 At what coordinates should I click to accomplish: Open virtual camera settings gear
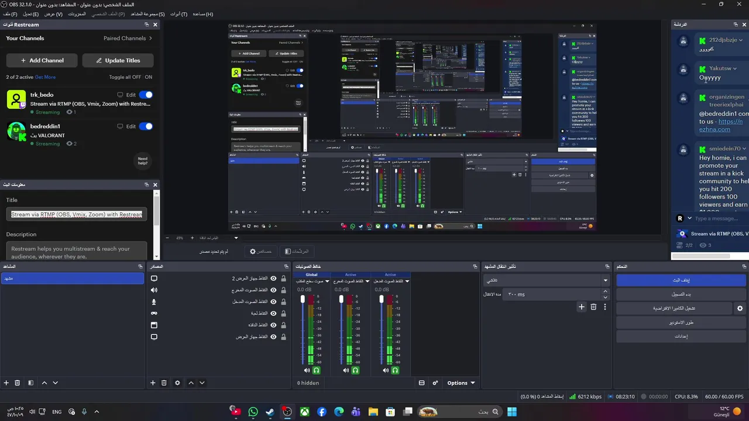(x=740, y=308)
